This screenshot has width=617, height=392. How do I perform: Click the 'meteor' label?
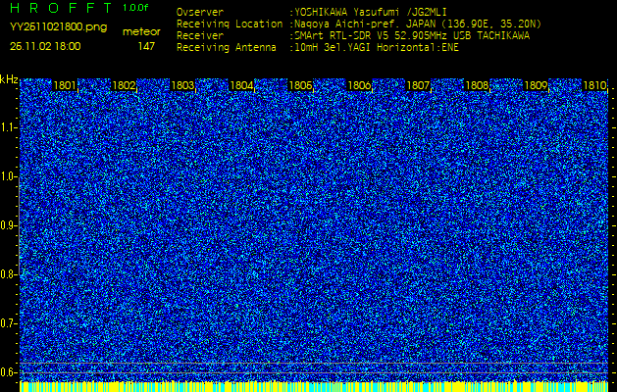[141, 31]
